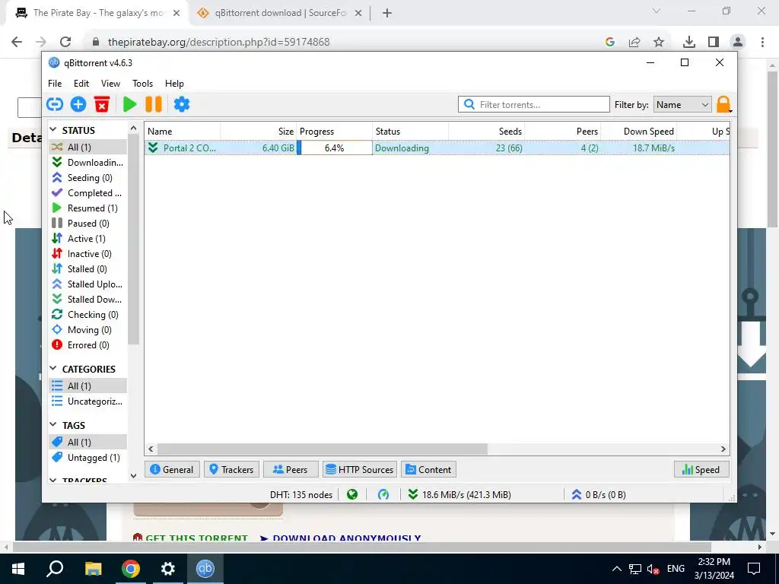Image resolution: width=779 pixels, height=584 pixels.
Task: Collapse the STATUS section
Action: coord(53,130)
